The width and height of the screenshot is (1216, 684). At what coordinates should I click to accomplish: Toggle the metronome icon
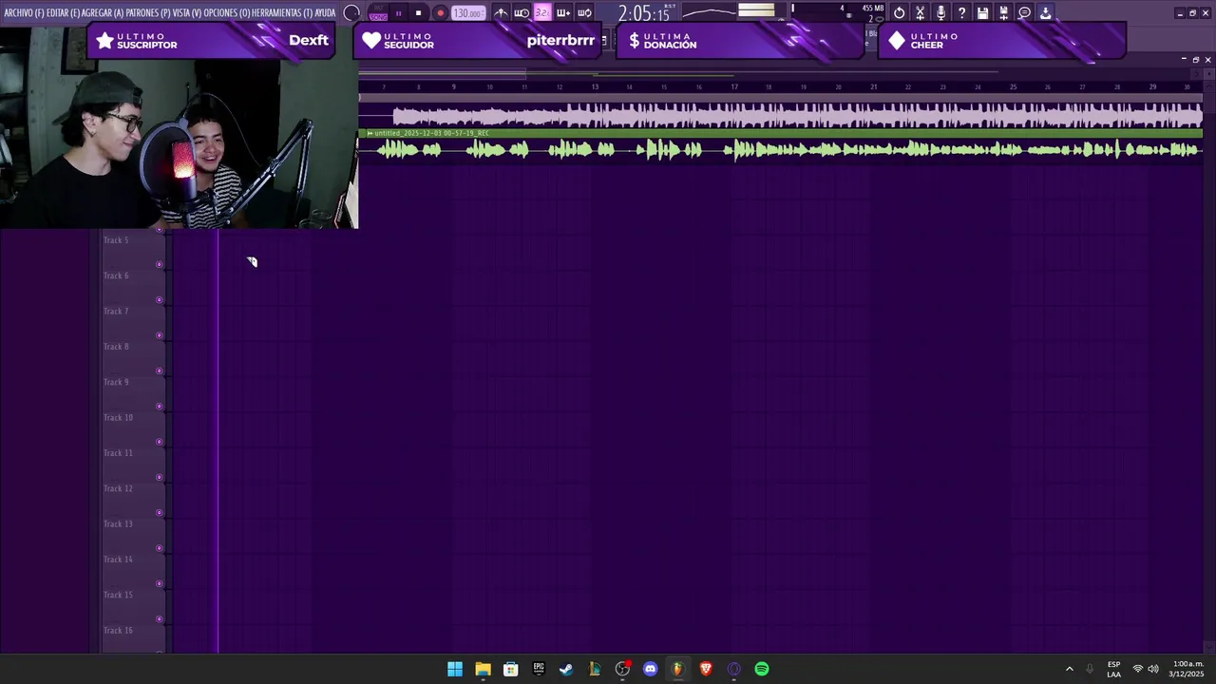[501, 13]
